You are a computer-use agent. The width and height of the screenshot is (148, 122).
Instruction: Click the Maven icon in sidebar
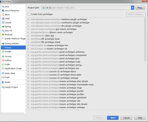click(x=3, y=47)
